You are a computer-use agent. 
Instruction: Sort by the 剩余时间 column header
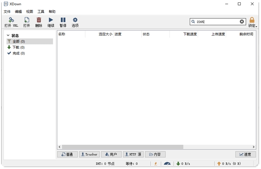click(x=240, y=34)
